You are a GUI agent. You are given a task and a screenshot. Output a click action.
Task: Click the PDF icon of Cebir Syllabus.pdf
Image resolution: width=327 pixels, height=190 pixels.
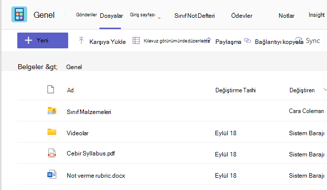[52, 153]
